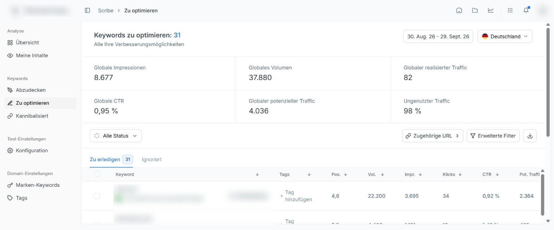The height and width of the screenshot is (230, 554).
Task: Sort by CTR column arrow
Action: 497,175
